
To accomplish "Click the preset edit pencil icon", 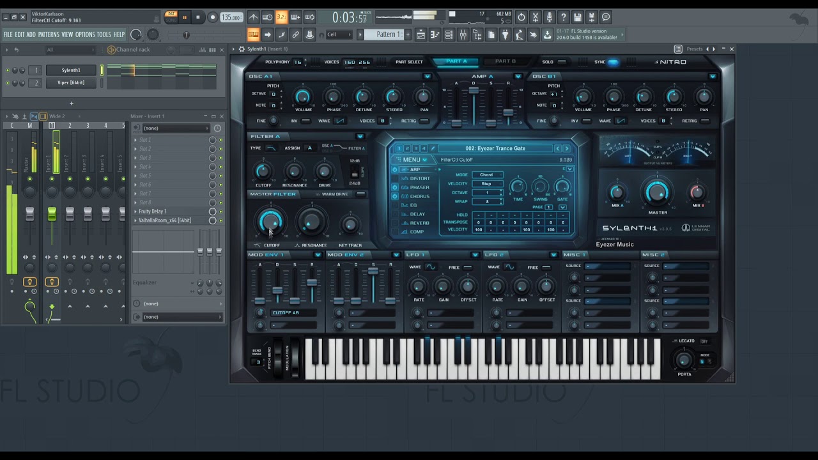I will tap(433, 148).
